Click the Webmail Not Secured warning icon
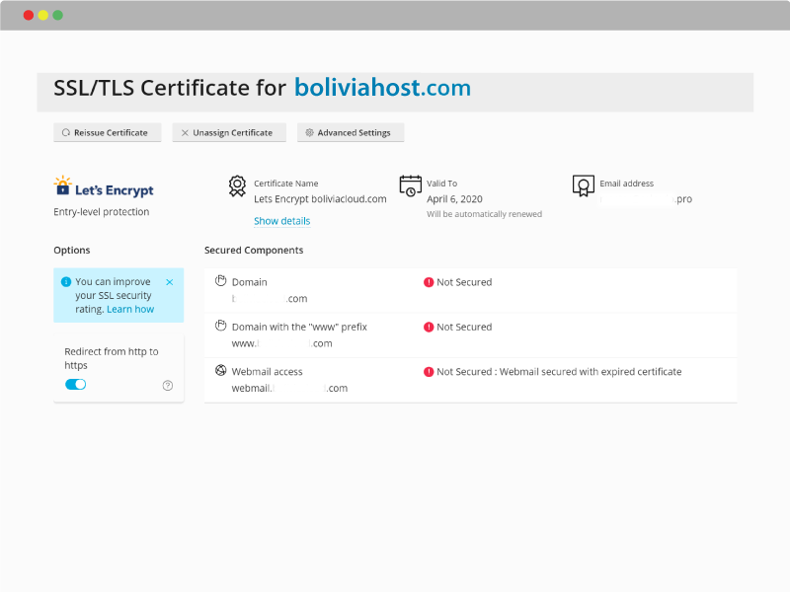Viewport: 790px width, 592px height. [429, 372]
